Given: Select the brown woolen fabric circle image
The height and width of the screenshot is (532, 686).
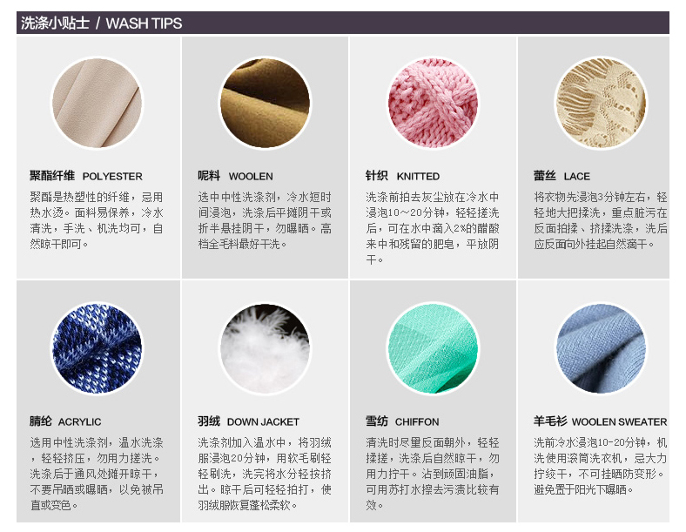Looking at the screenshot, I should (x=265, y=104).
